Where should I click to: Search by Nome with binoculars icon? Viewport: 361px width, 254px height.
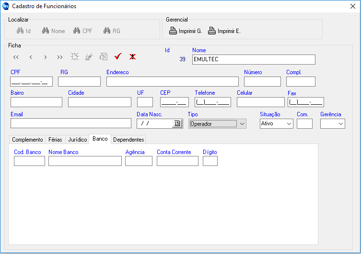tap(53, 31)
